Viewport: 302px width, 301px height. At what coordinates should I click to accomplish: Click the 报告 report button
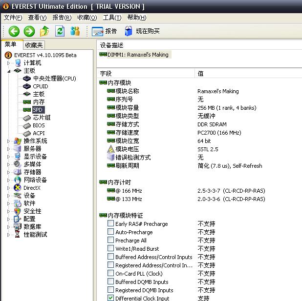tap(105, 31)
